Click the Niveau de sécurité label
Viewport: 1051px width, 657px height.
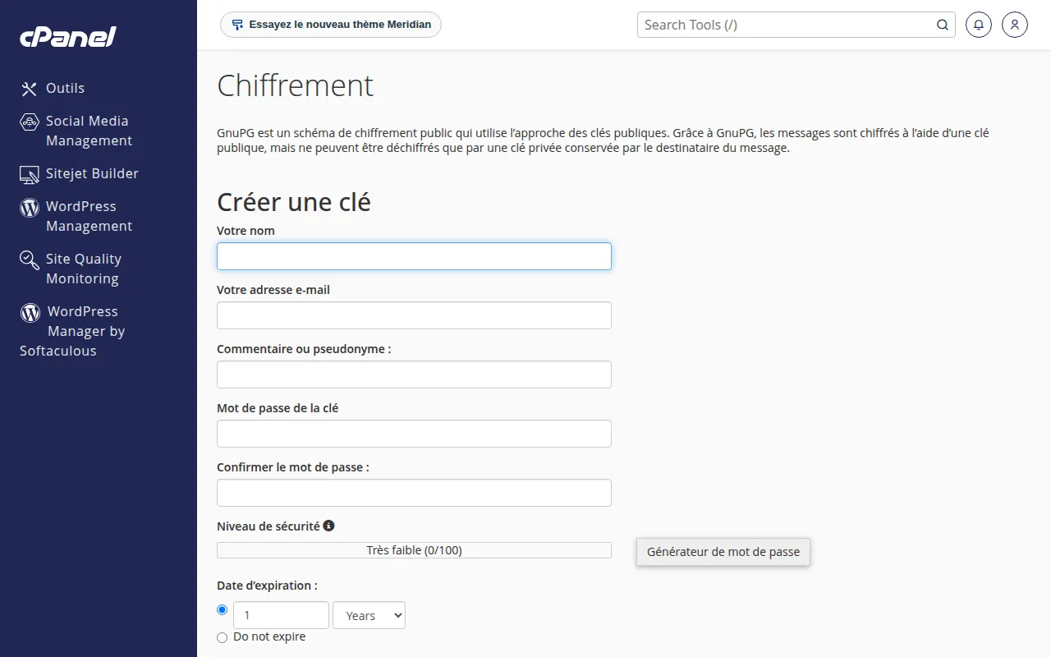click(x=268, y=526)
